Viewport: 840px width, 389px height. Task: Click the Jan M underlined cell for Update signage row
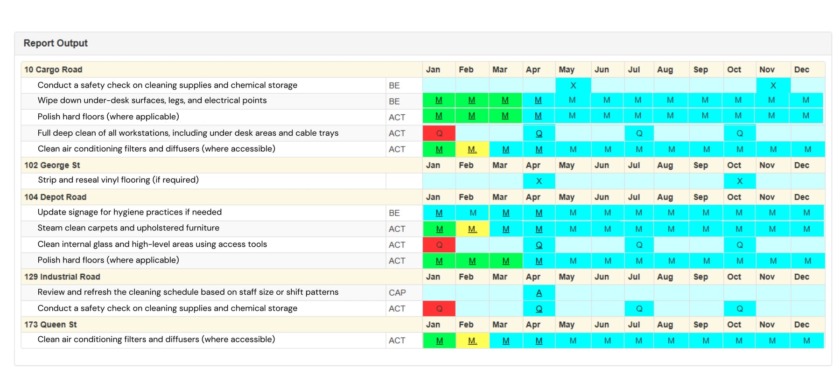point(439,213)
